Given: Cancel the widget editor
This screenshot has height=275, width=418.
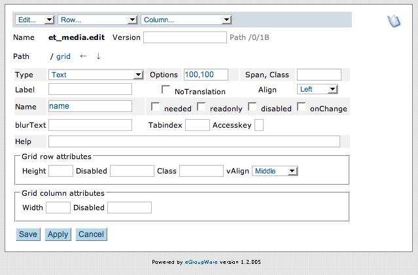Looking at the screenshot, I should (x=91, y=234).
